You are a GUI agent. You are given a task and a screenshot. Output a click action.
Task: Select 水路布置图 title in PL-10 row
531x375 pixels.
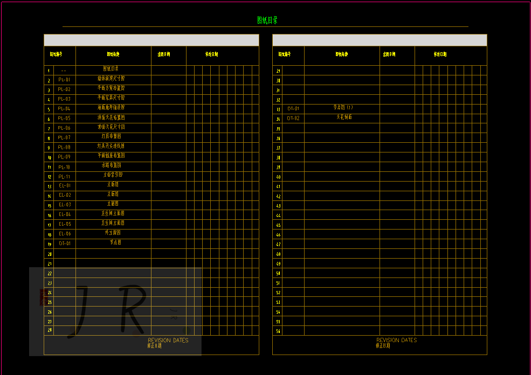[x=111, y=165]
